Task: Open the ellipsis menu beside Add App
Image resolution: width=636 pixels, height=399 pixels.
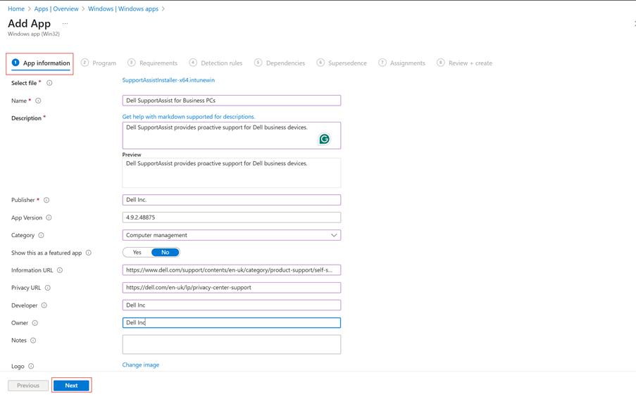Action: point(65,24)
